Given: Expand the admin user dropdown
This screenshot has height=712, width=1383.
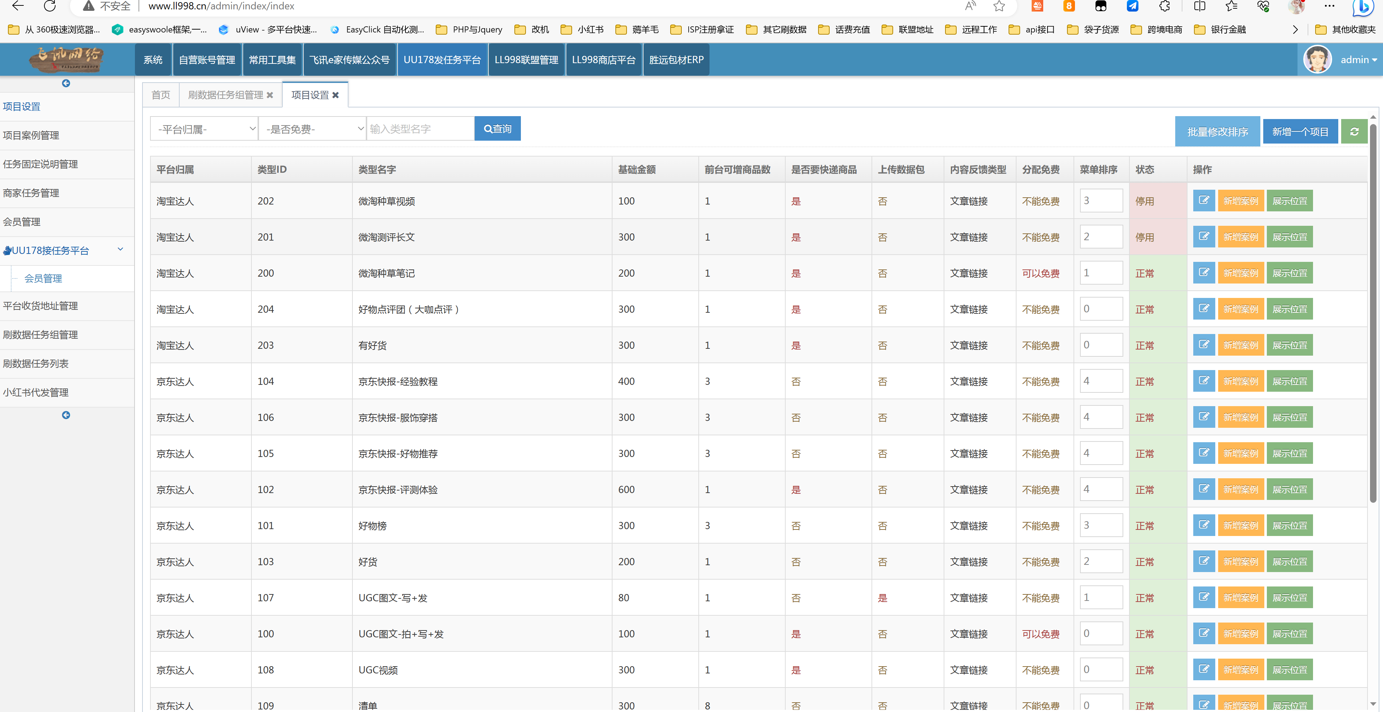Looking at the screenshot, I should (x=1358, y=60).
